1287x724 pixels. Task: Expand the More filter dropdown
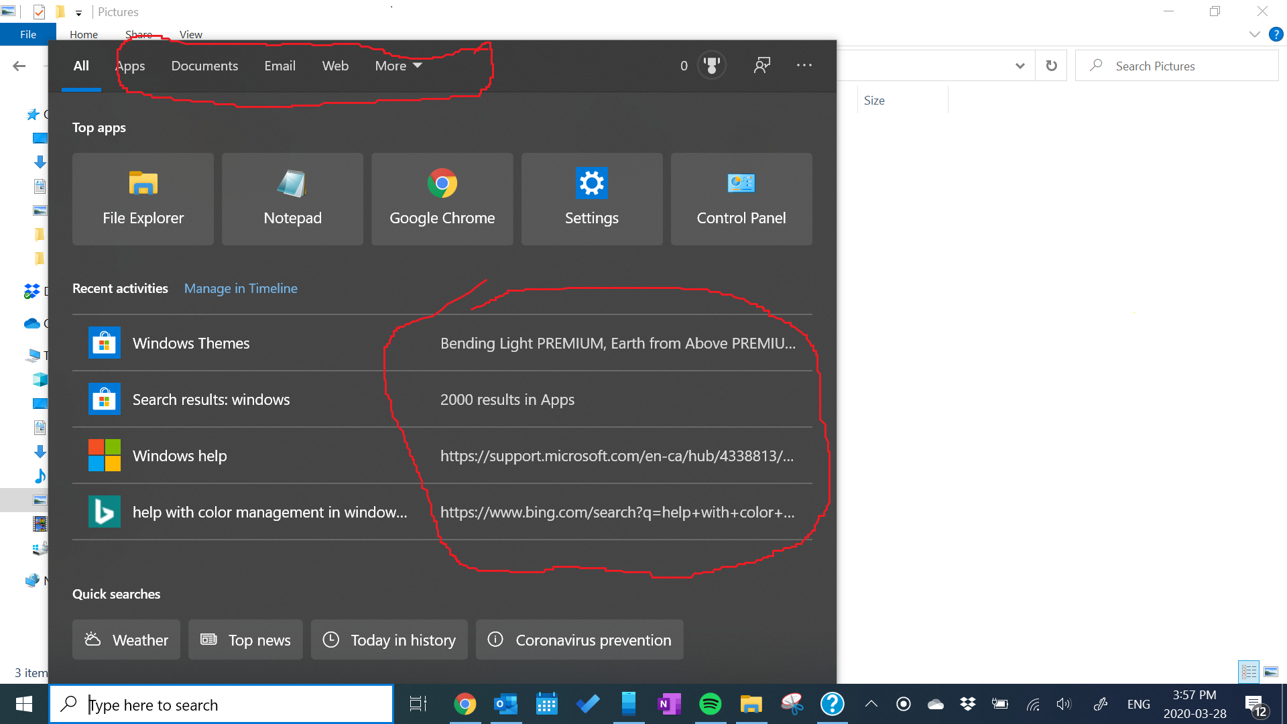pos(398,66)
